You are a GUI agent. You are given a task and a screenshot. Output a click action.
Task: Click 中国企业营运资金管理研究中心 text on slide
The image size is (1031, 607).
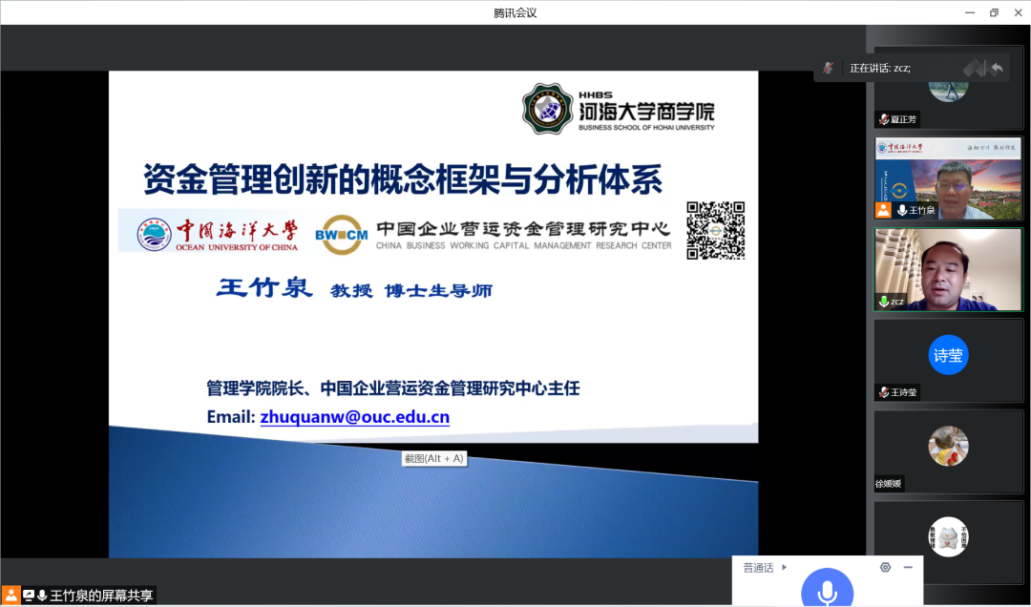pos(523,229)
